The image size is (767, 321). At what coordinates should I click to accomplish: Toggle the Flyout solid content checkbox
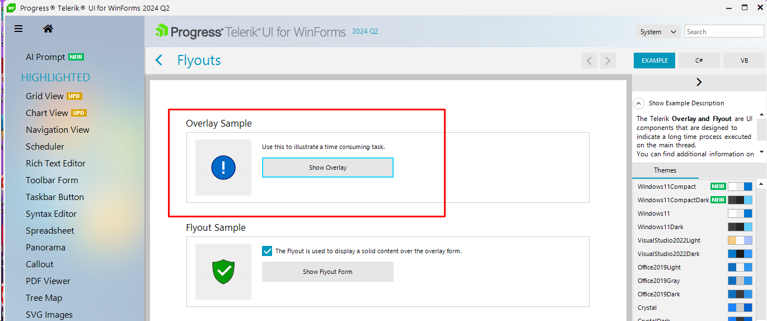pos(267,251)
